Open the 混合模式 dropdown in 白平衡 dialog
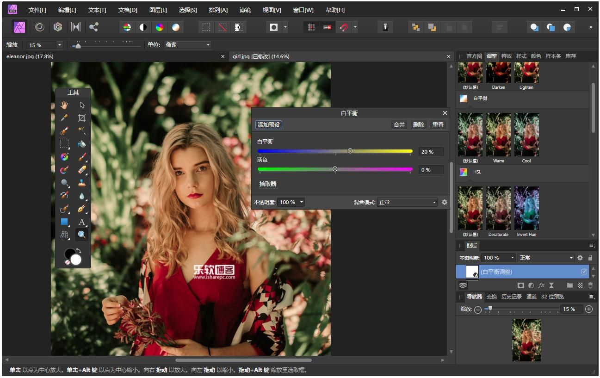This screenshot has height=378, width=600. pos(407,202)
